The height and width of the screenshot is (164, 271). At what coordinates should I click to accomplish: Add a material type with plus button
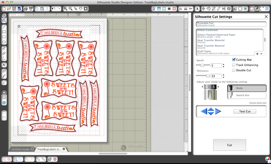pos(257,54)
